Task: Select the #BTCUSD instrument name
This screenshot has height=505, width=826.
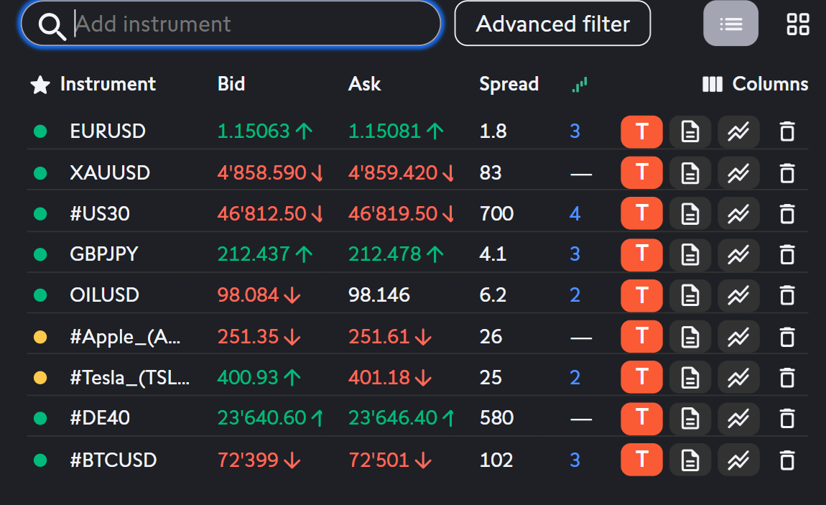Action: point(113,460)
